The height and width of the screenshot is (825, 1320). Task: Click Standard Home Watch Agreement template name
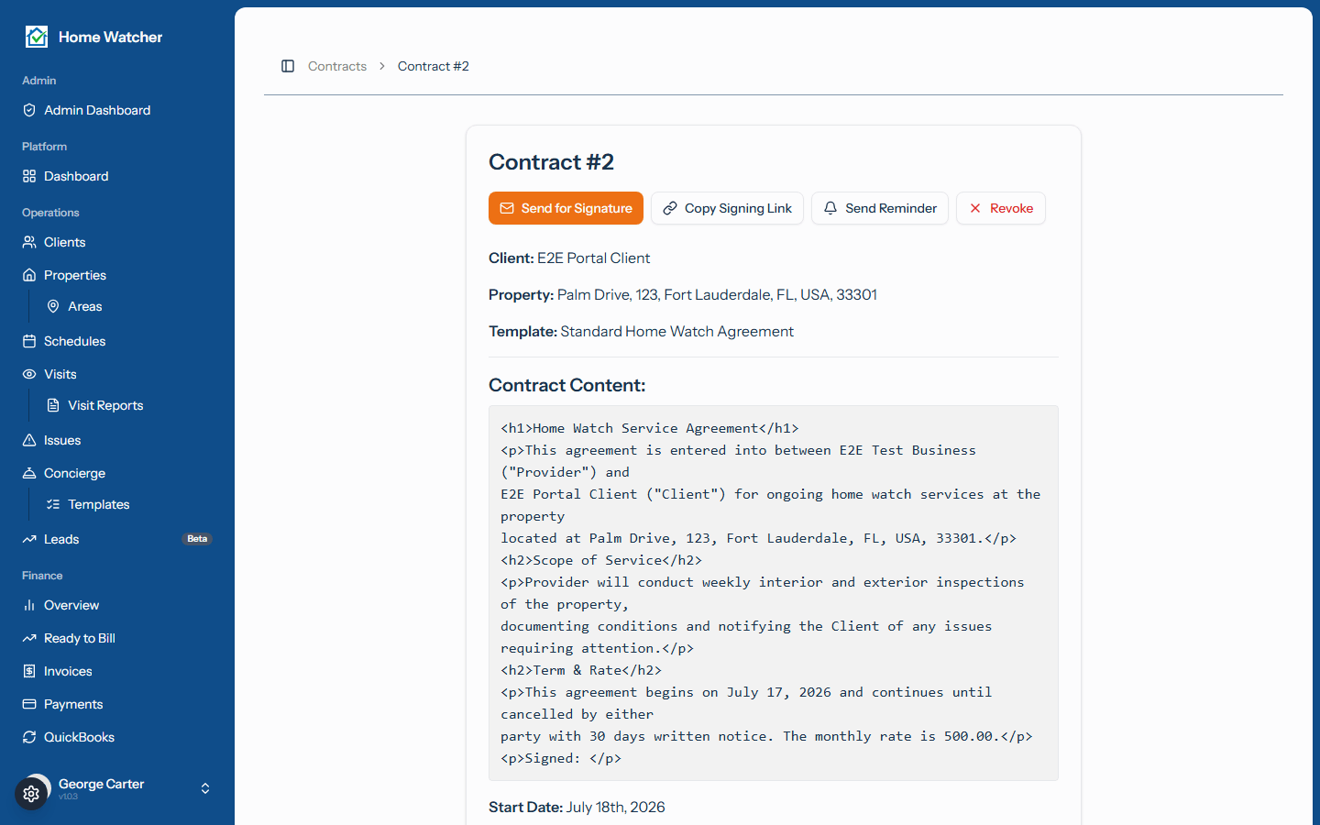pos(676,332)
